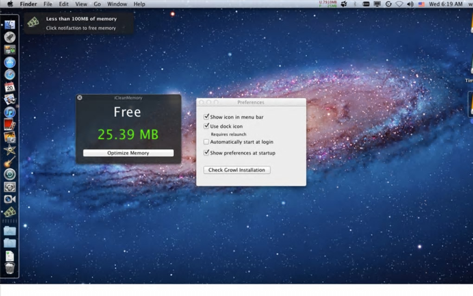Open the iCal calendar dock icon
473x296 pixels.
tap(10, 87)
